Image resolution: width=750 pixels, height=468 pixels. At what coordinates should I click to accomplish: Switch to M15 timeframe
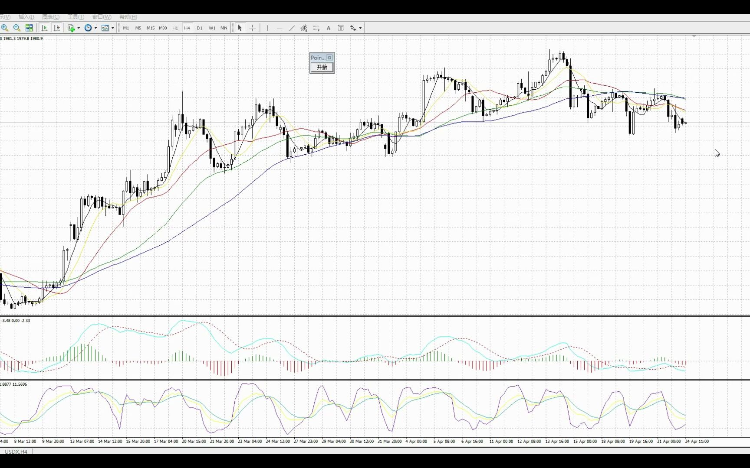pyautogui.click(x=150, y=28)
